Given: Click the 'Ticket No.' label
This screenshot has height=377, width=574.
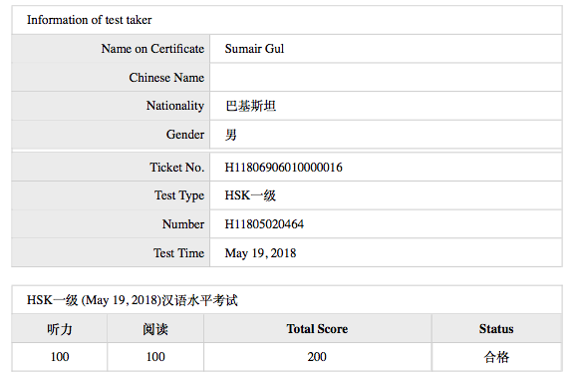Looking at the screenshot, I should [177, 168].
